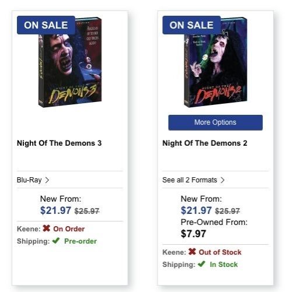
Task: Click the green checkmark beside Pre-order
Action: click(x=56, y=241)
